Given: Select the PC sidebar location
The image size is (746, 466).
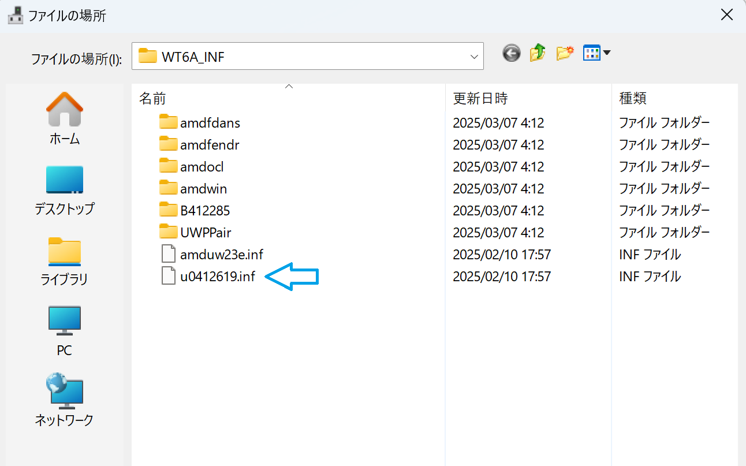Looking at the screenshot, I should [x=64, y=331].
